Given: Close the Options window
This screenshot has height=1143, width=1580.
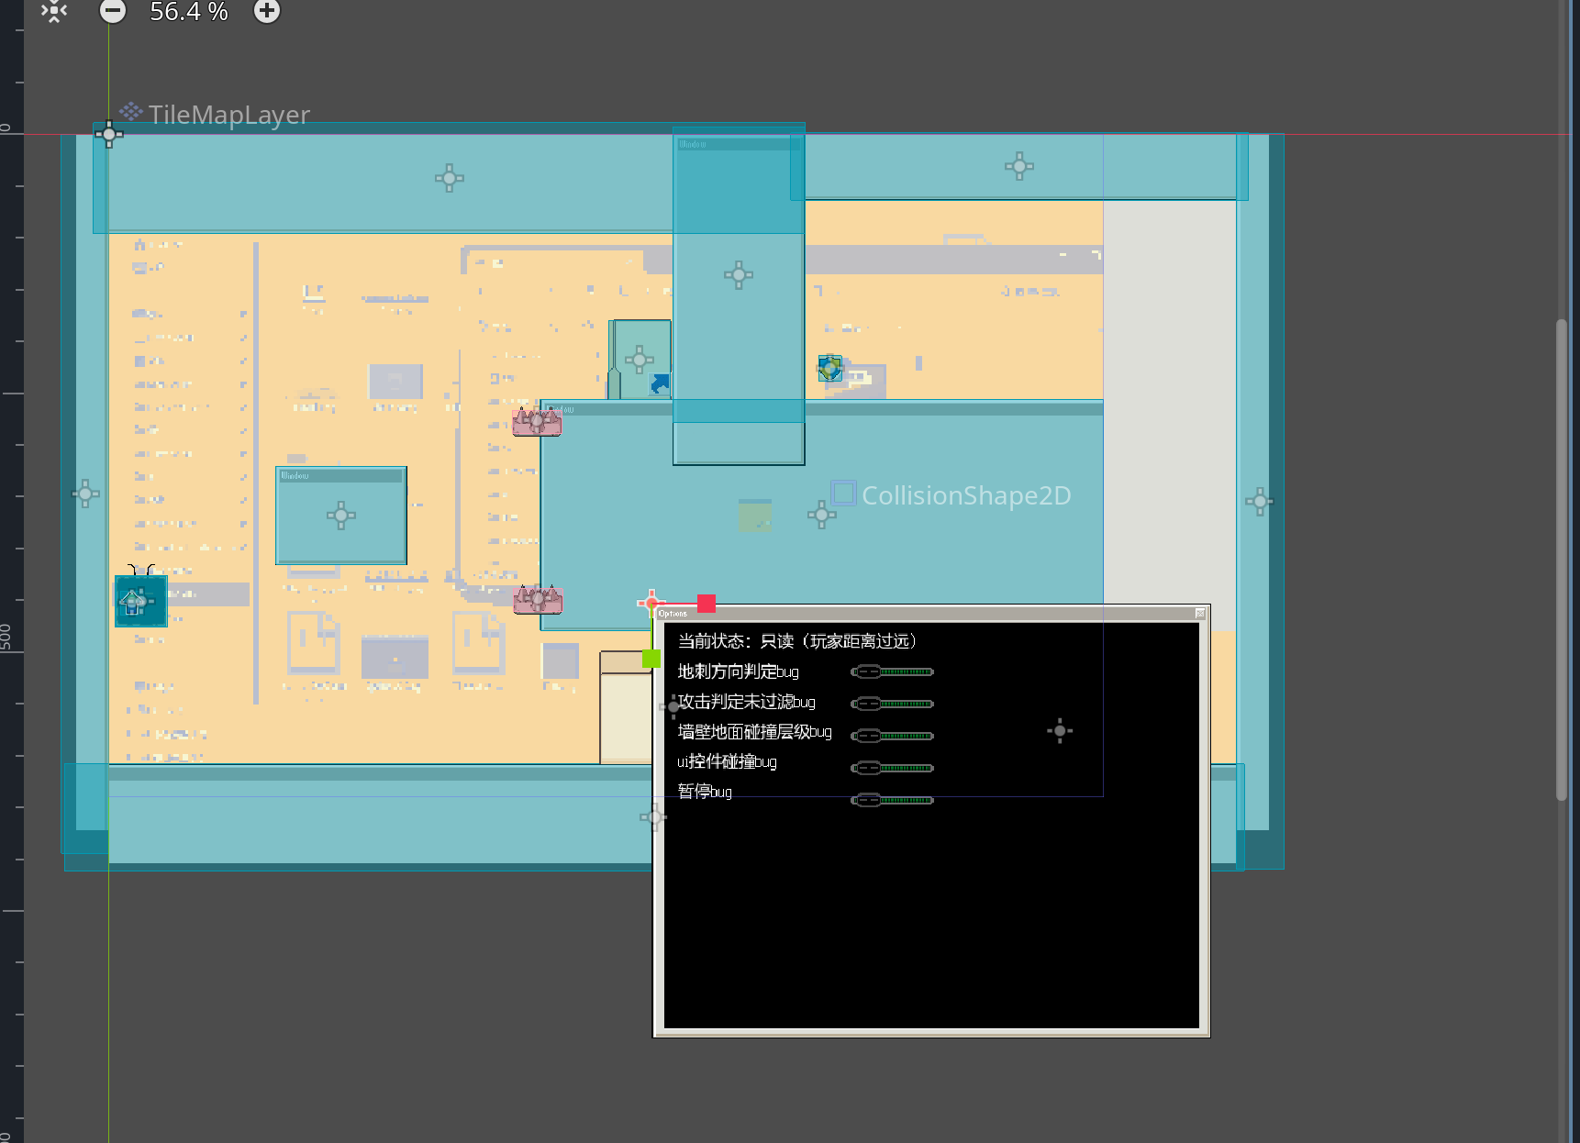Looking at the screenshot, I should coord(1199,614).
